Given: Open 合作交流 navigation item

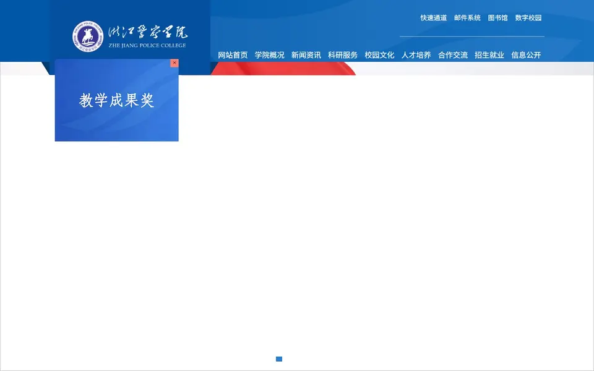Looking at the screenshot, I should (x=453, y=55).
